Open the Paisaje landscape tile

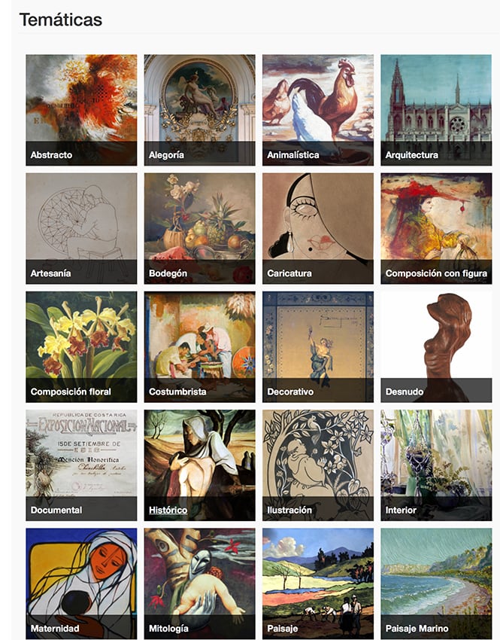318,584
